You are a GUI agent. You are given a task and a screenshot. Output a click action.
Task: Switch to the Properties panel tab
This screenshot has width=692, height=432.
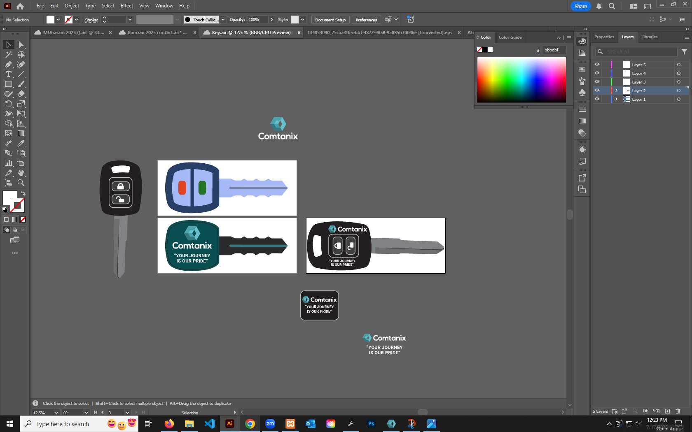coord(604,37)
